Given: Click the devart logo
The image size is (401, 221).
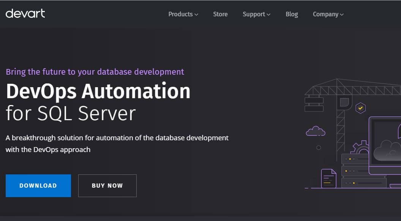Looking at the screenshot, I should click(x=25, y=14).
